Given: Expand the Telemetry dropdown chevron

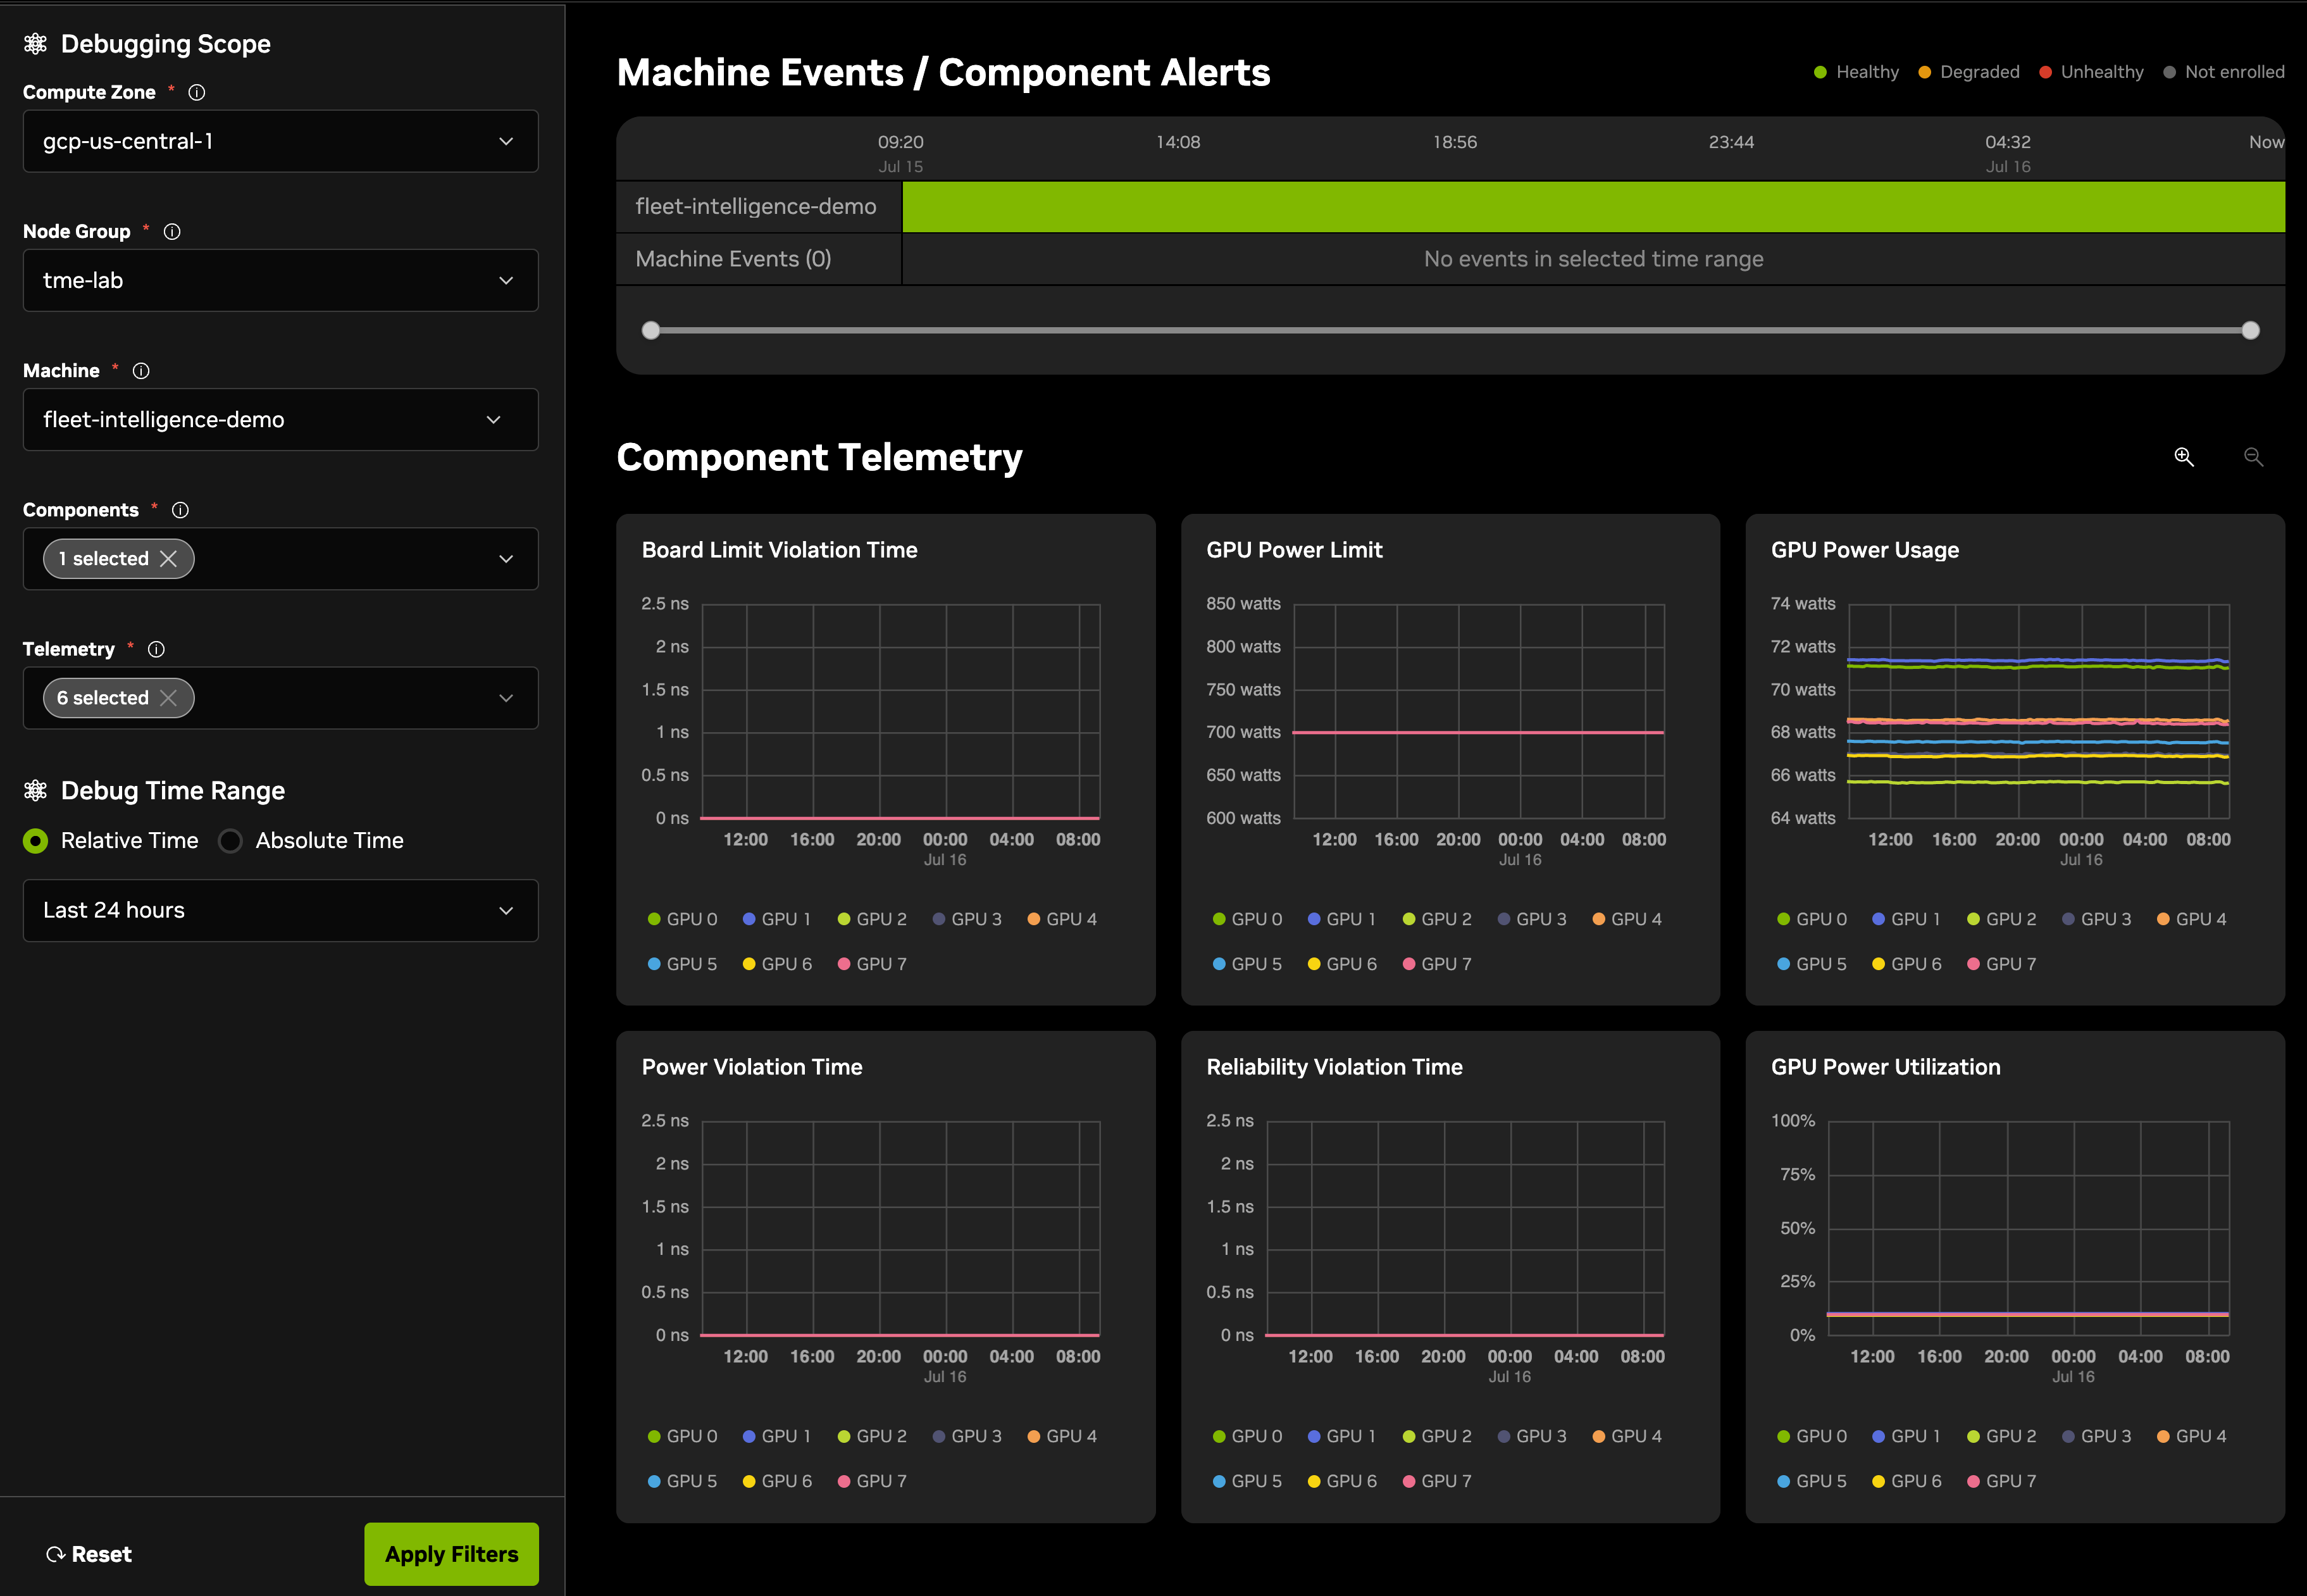Looking at the screenshot, I should (506, 698).
